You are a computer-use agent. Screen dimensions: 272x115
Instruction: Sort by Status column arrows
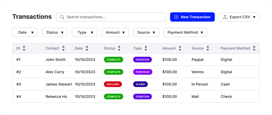119,48
